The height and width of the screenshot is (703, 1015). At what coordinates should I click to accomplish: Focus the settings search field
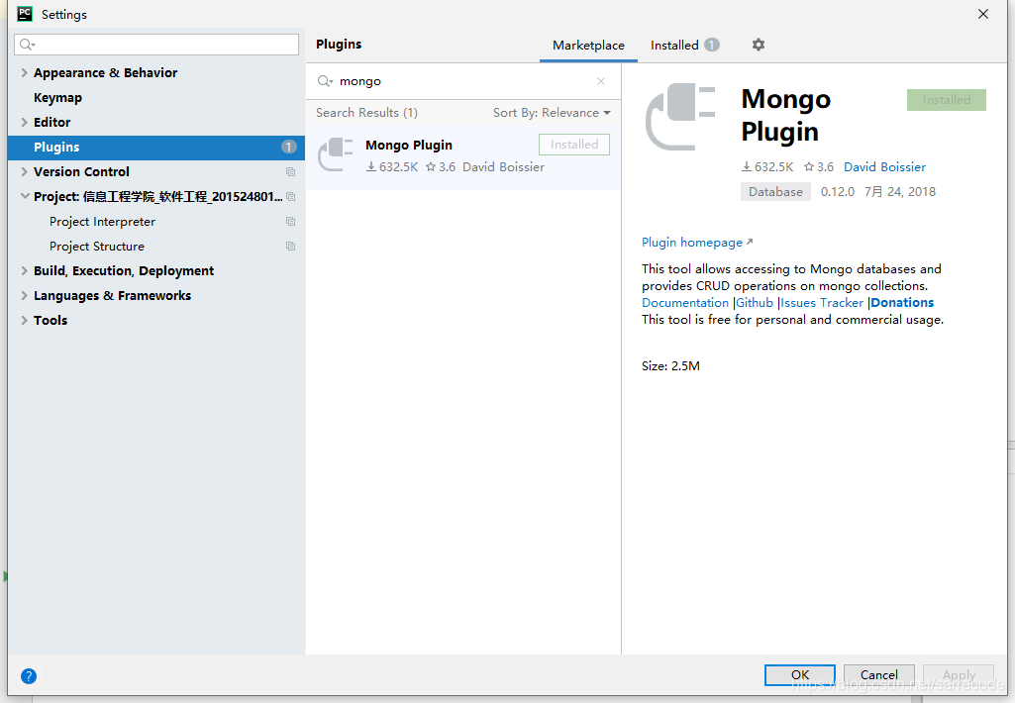coord(156,44)
